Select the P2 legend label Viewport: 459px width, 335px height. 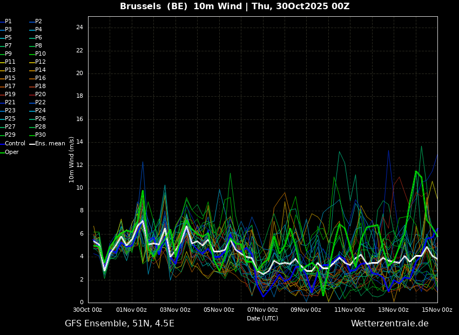point(36,22)
